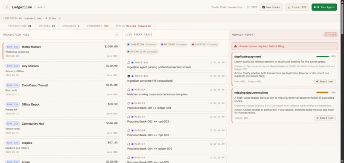Click the Matched 26 stat
This screenshot has height=163, width=344.
(x=47, y=26)
